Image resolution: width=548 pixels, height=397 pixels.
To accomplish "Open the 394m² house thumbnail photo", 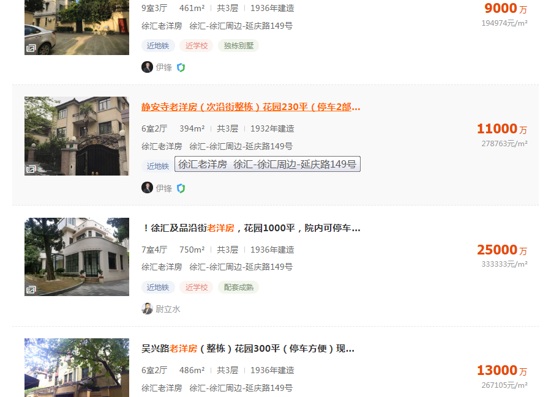I will tap(77, 136).
